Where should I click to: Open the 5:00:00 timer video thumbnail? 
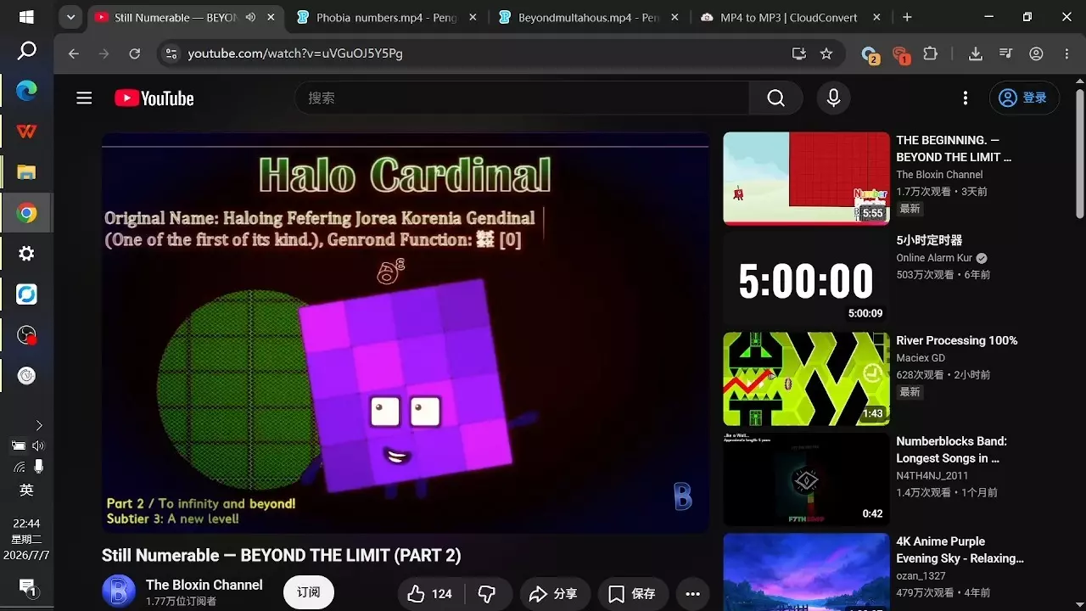coord(806,278)
